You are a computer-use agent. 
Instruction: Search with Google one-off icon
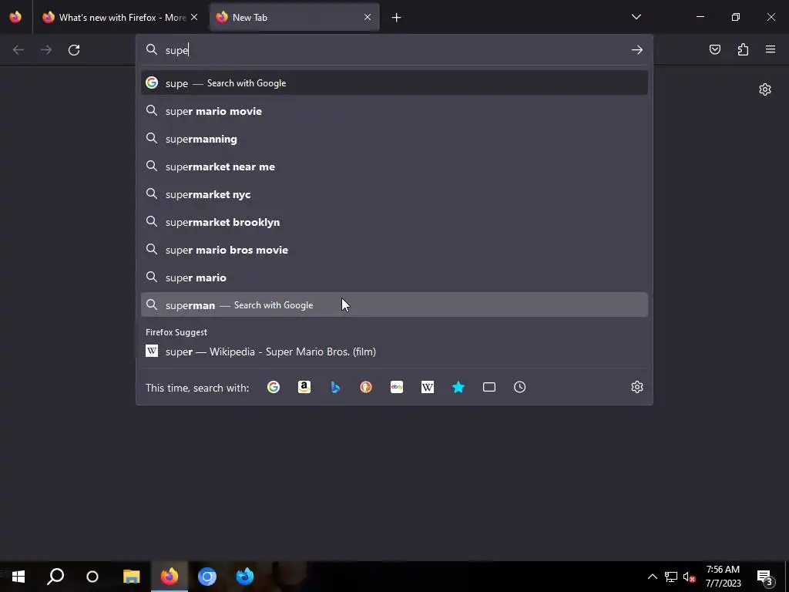click(x=274, y=387)
